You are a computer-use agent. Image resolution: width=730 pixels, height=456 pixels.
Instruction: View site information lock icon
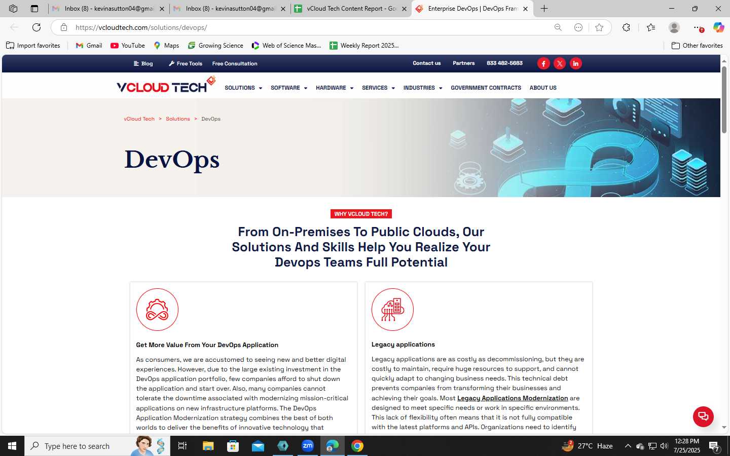click(x=64, y=27)
